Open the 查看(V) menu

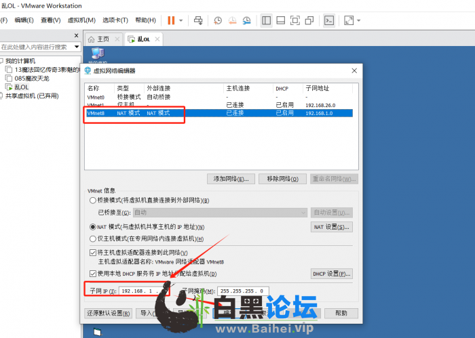click(x=51, y=20)
